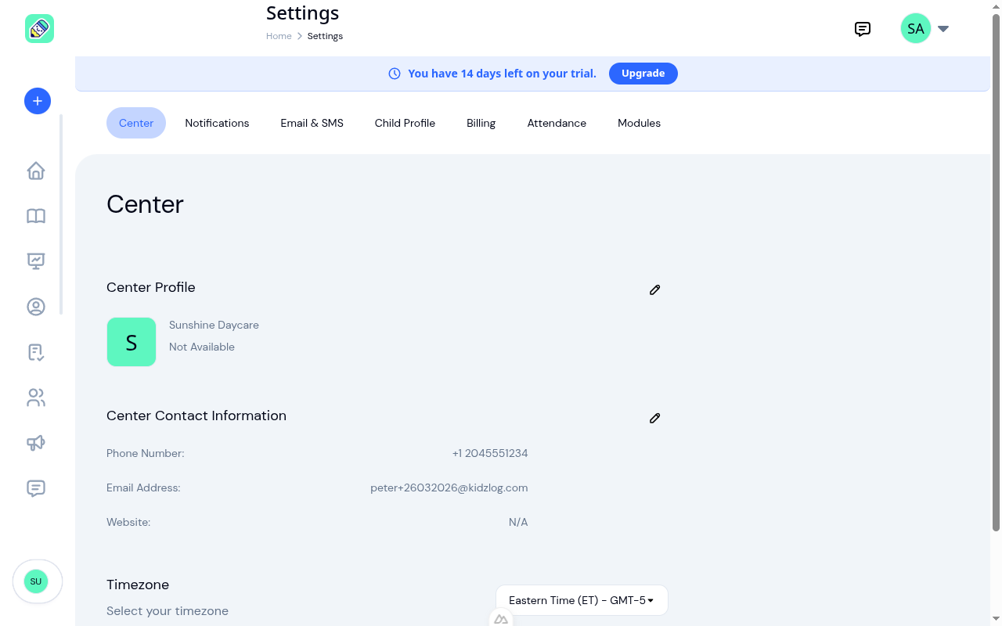Click the Upgrade button
Viewport: 1002px width, 626px height.
point(643,74)
